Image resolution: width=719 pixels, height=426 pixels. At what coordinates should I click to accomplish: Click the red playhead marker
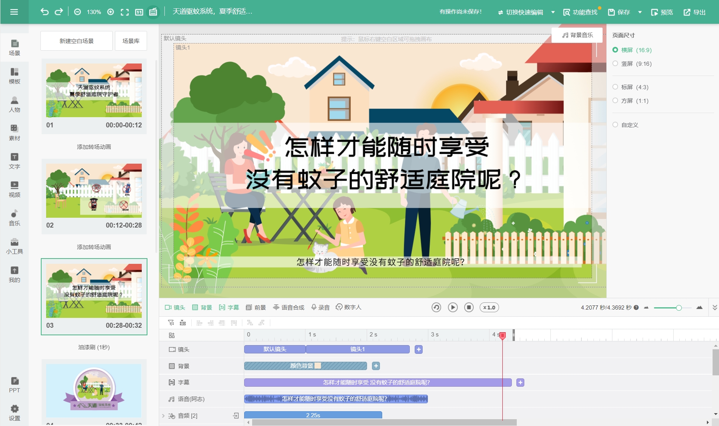pyautogui.click(x=502, y=335)
